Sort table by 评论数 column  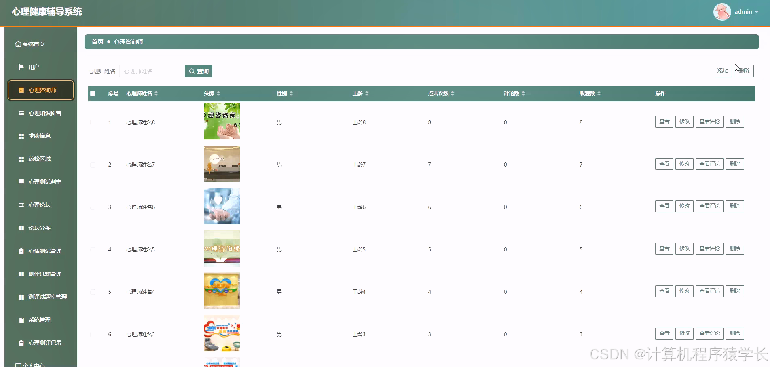pos(523,93)
